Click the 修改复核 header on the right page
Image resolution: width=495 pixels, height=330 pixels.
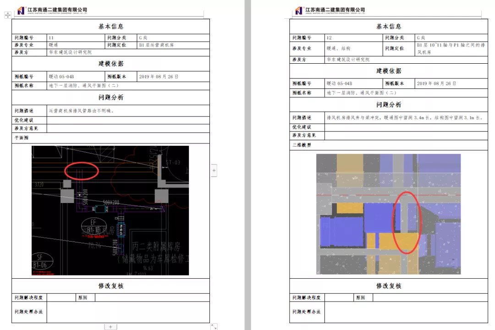tap(389, 285)
